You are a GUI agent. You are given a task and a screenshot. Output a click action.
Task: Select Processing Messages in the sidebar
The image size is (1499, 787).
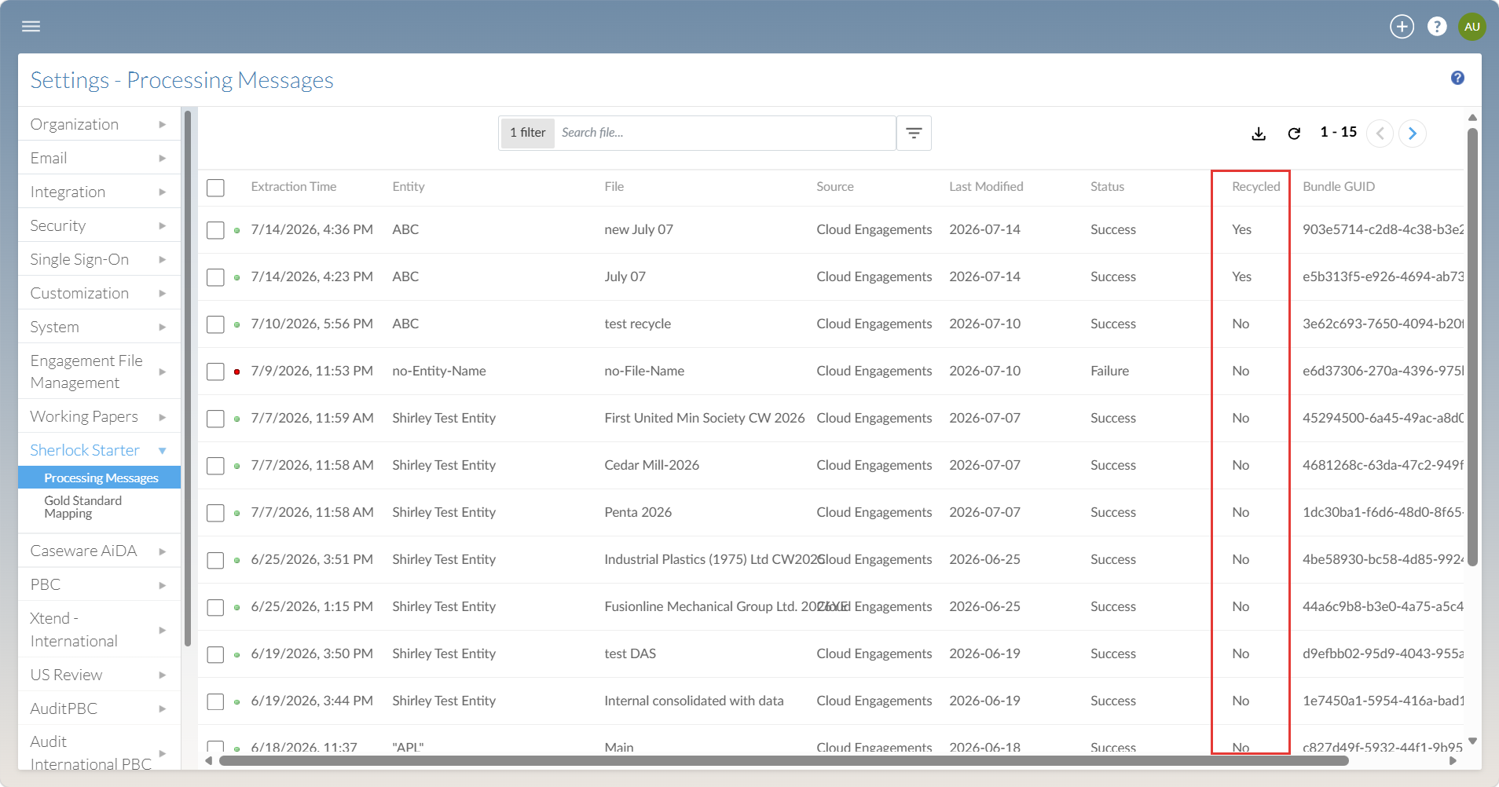click(x=100, y=478)
